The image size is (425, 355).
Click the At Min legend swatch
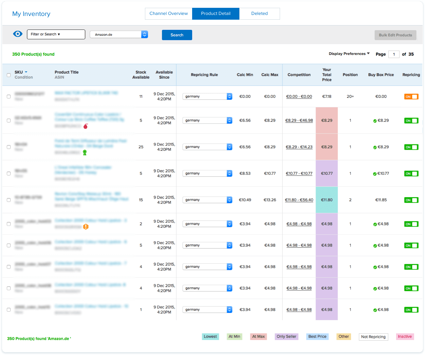(234, 337)
